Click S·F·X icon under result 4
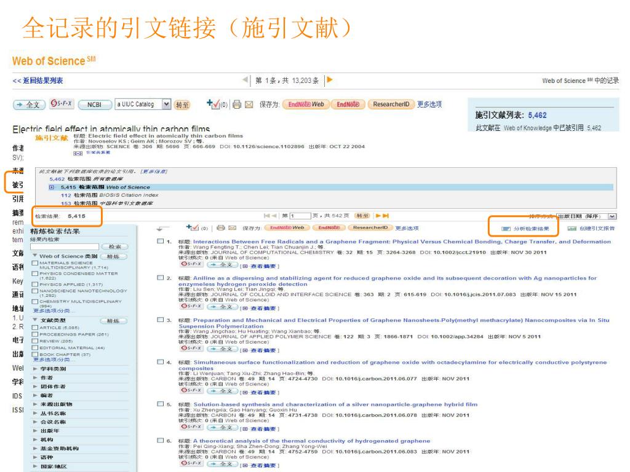This screenshot has height=472, width=630. point(191,390)
